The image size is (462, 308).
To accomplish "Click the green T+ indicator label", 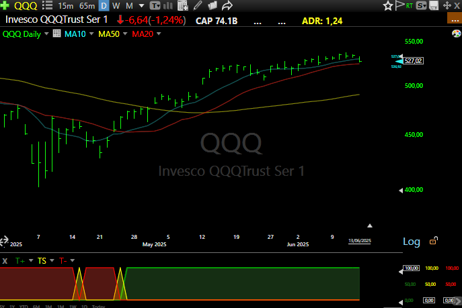I will tap(20, 261).
